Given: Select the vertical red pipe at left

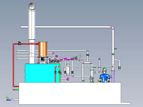Looking at the screenshot, I should 13,65.
